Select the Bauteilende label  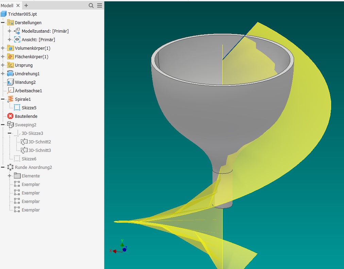point(26,116)
